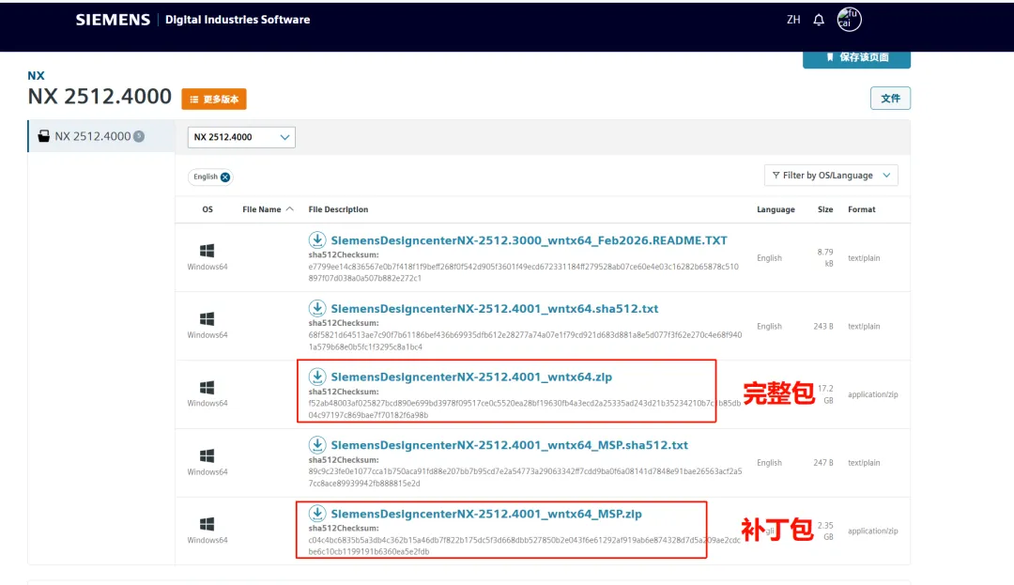Switch language with the ZH selector
1014x585 pixels.
[x=793, y=20]
